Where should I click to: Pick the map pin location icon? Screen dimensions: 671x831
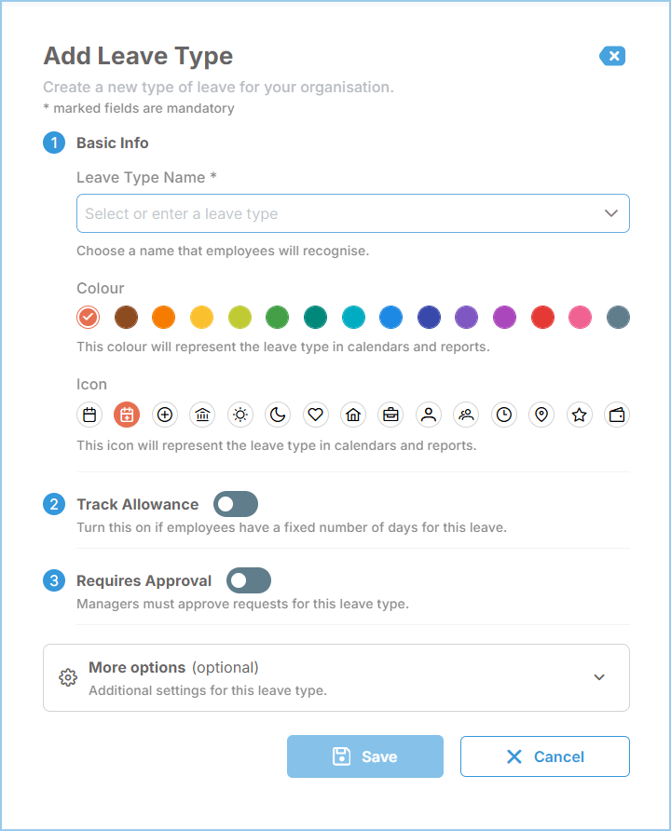point(541,415)
